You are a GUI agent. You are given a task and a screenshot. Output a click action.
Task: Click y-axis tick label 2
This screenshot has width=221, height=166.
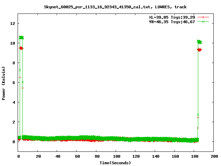[14, 122]
